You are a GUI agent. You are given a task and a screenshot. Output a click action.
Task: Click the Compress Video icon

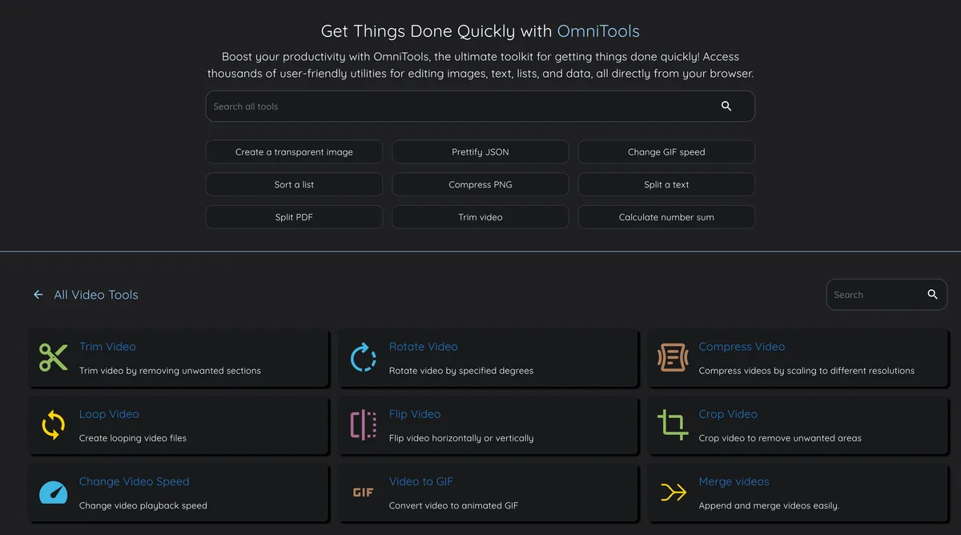(x=673, y=357)
